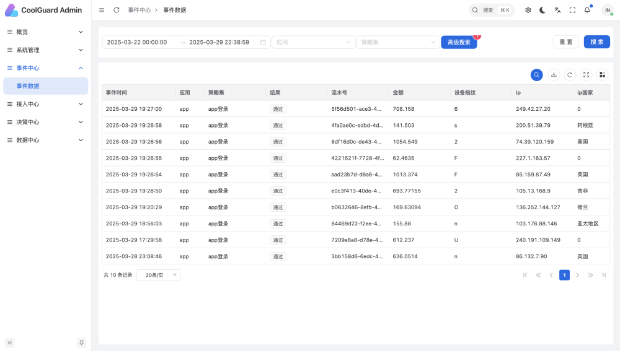Screen dimensions: 620x351
Task: Open the 决策中心 sidebar menu
Action: click(45, 122)
